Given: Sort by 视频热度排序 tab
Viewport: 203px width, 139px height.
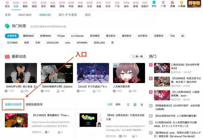Looking at the screenshot, I should 34,105.
